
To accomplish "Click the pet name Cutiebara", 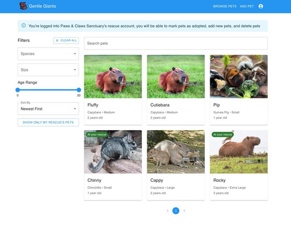I will coord(160,105).
